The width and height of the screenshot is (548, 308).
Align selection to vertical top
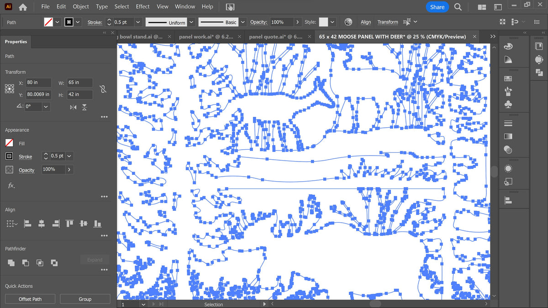click(69, 224)
